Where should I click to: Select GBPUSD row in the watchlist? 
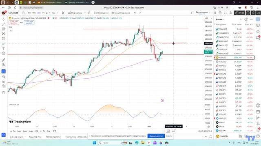234,66
